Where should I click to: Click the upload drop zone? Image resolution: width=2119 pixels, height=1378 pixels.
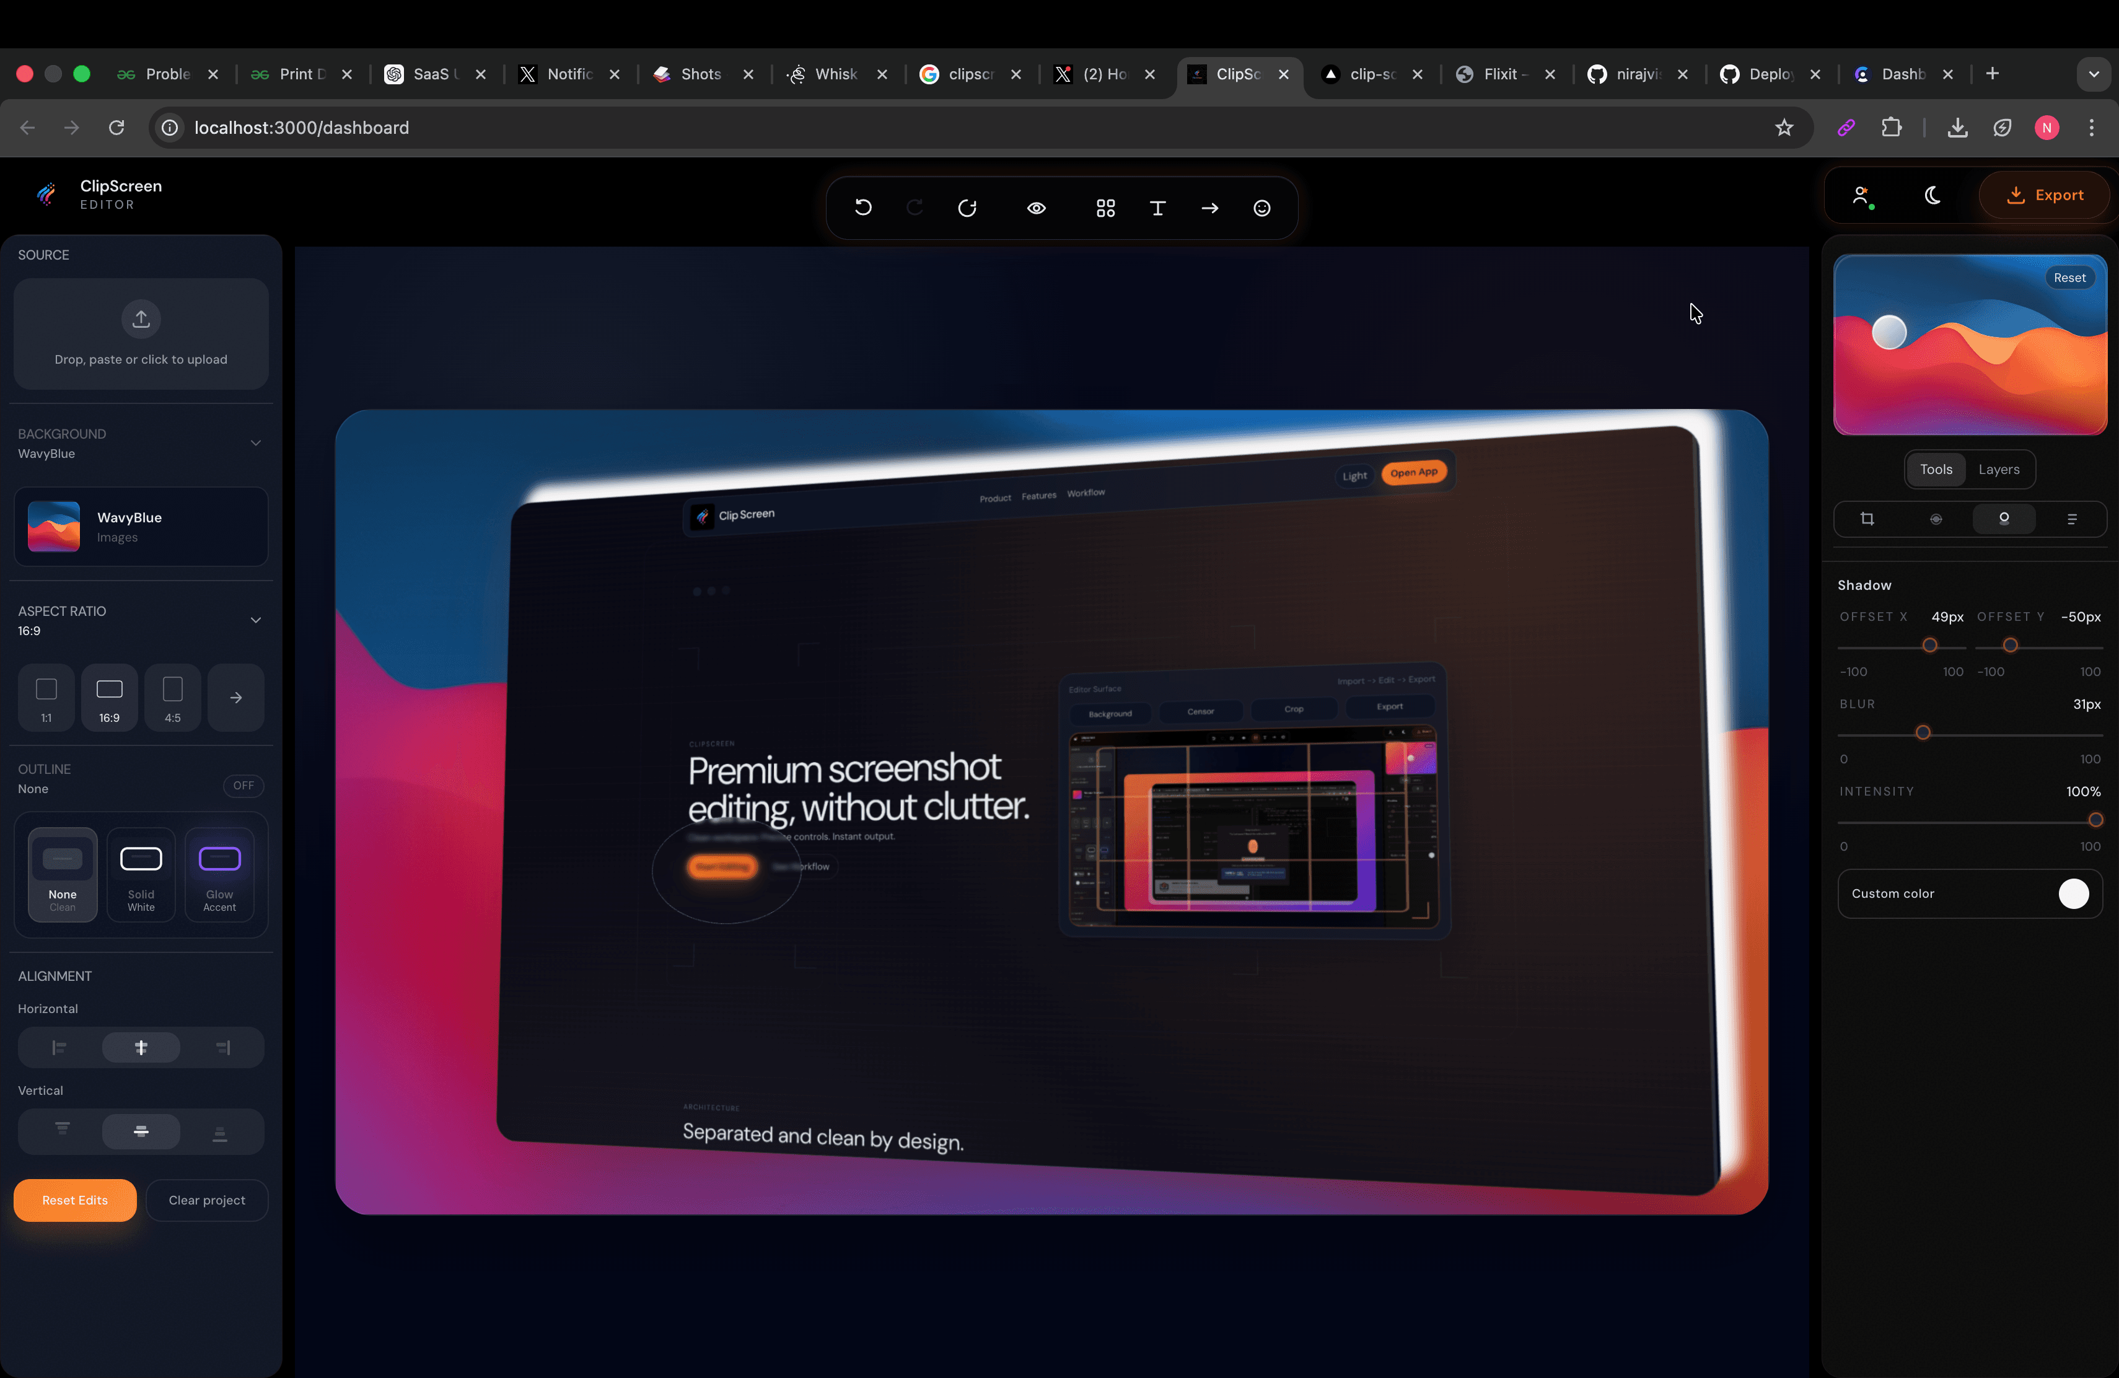pos(141,334)
